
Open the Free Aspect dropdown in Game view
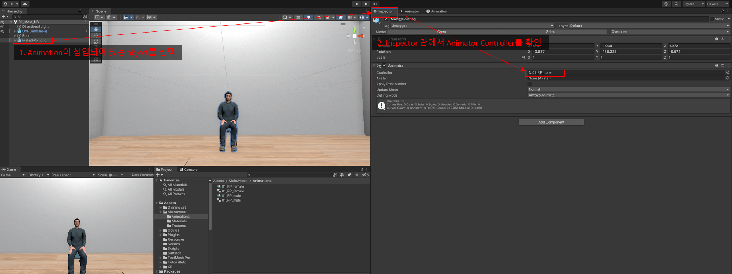(73, 175)
